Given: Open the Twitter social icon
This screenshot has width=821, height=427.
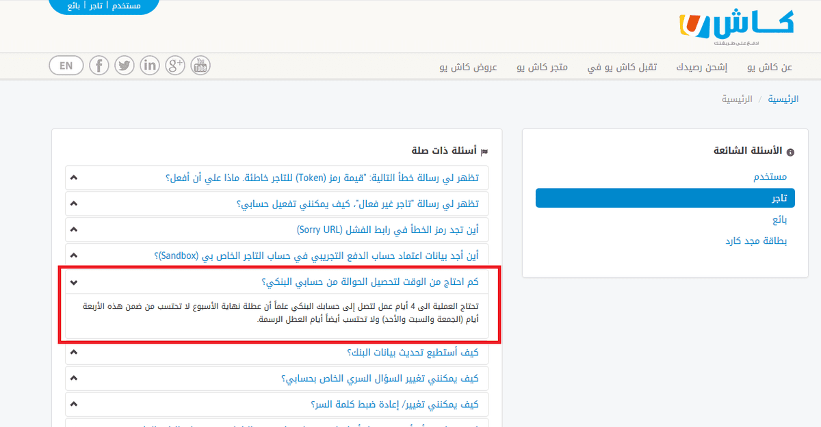Looking at the screenshot, I should 125,66.
